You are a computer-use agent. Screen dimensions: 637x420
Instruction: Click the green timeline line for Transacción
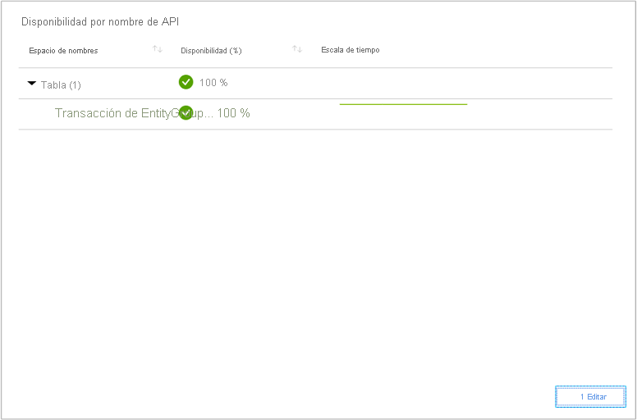(x=403, y=104)
